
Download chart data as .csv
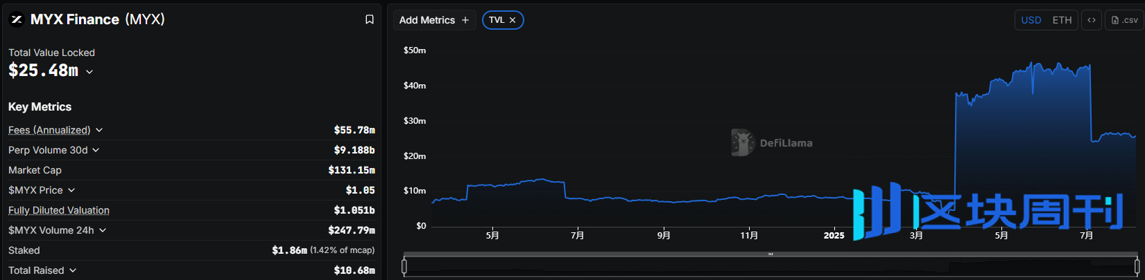point(1124,20)
